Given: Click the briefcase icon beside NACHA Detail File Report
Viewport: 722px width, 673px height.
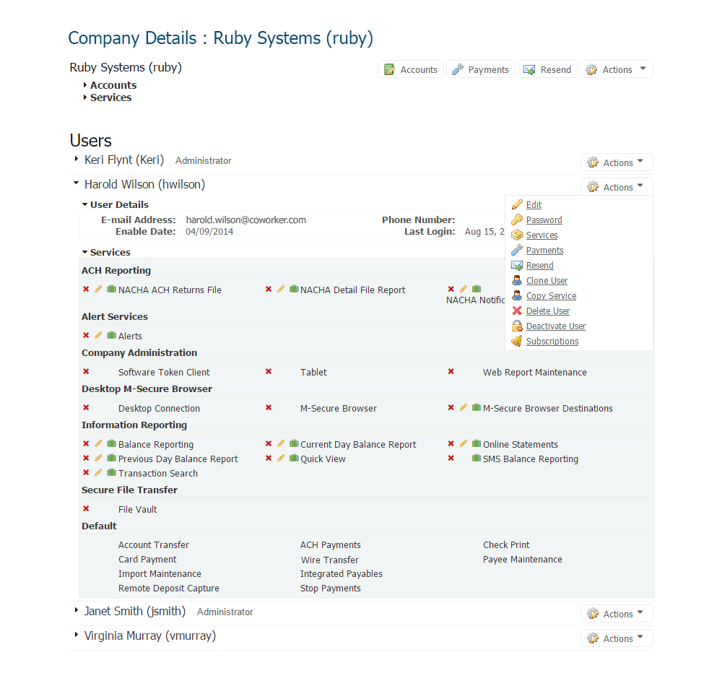Looking at the screenshot, I should coord(294,290).
